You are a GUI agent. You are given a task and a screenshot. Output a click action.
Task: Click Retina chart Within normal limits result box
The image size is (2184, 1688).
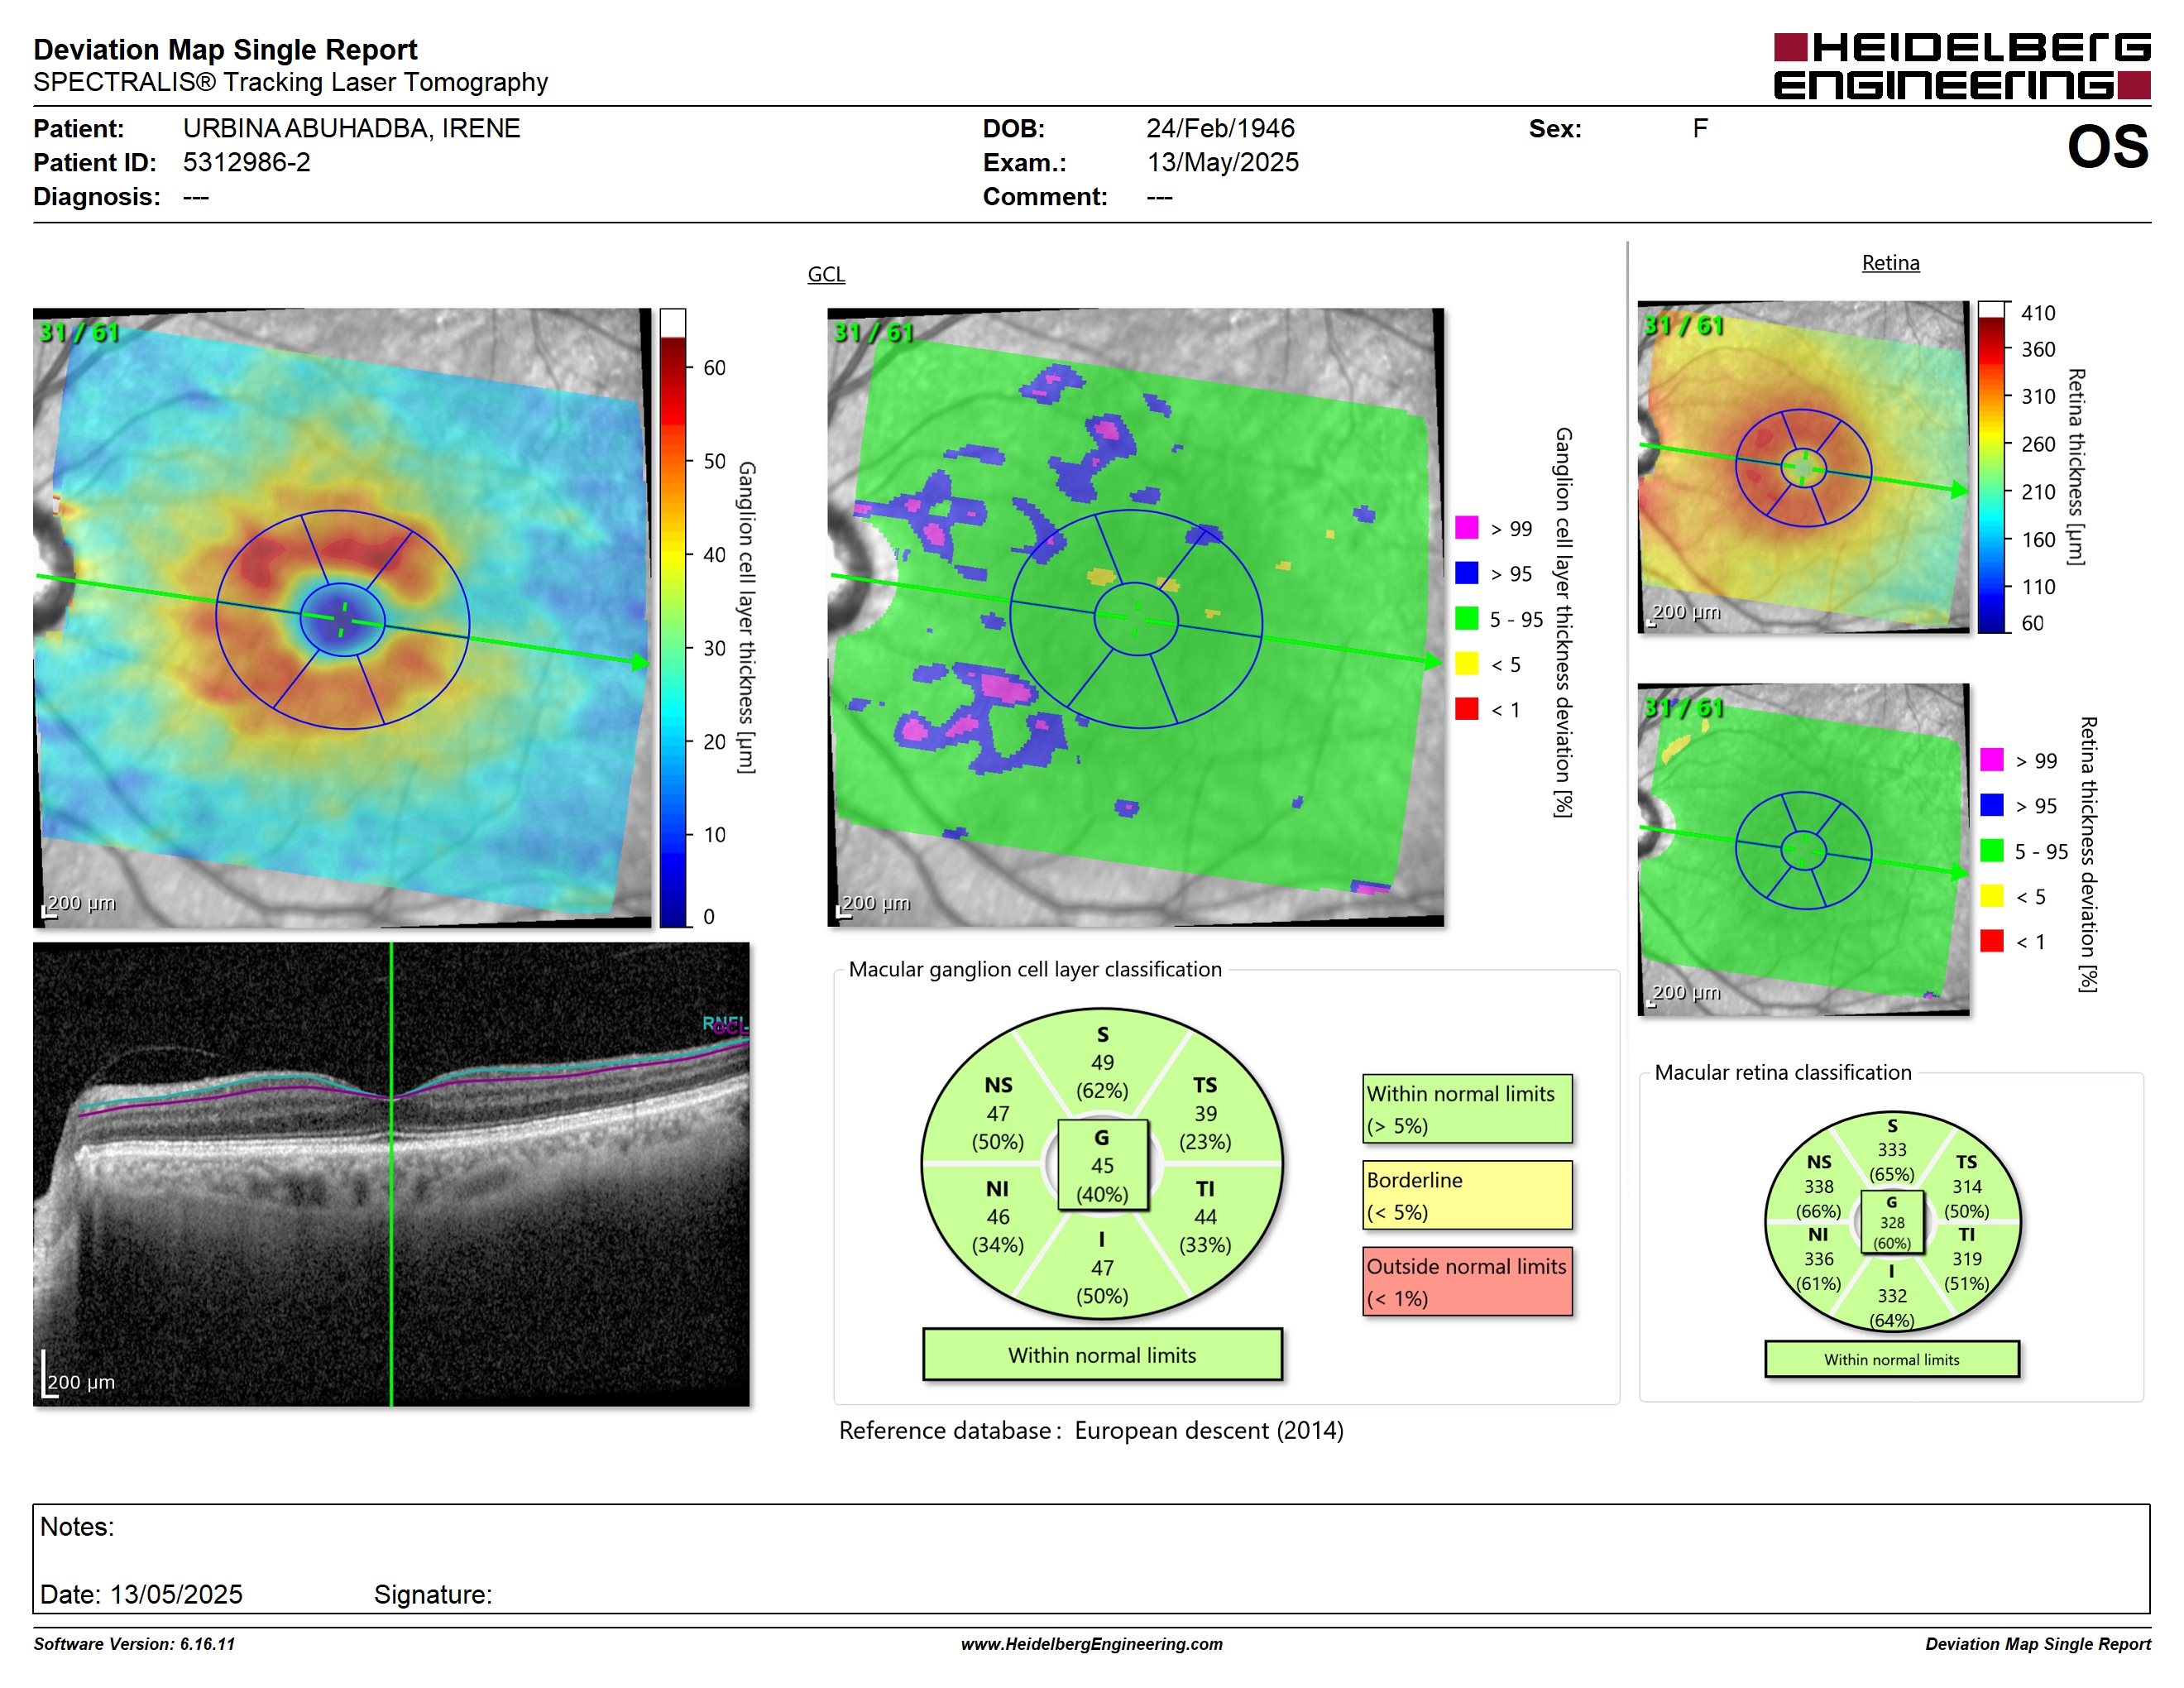coord(1891,1359)
